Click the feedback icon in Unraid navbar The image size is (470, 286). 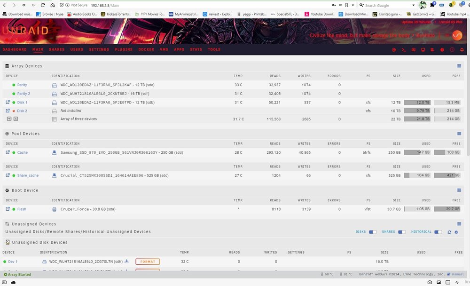pos(413,50)
